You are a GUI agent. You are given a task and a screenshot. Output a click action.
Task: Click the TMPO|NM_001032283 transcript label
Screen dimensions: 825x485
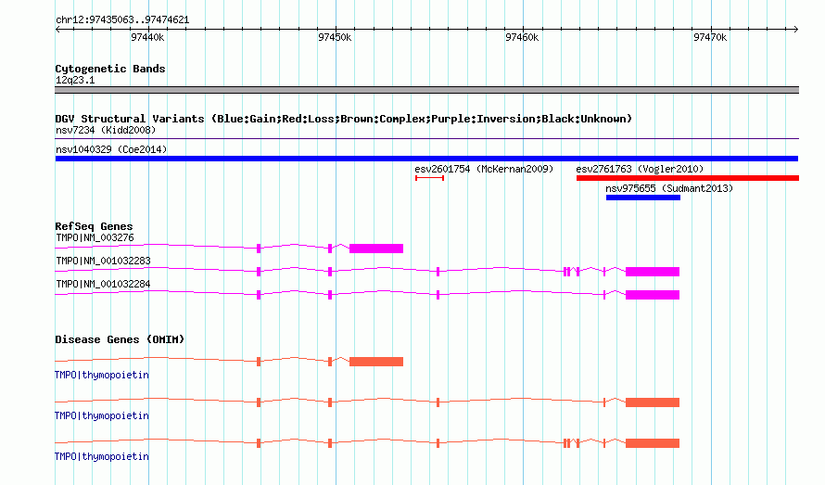103,261
